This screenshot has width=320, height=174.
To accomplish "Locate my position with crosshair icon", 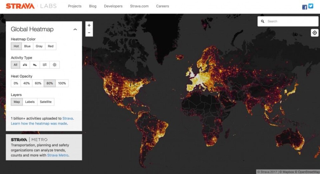I will click(x=315, y=33).
